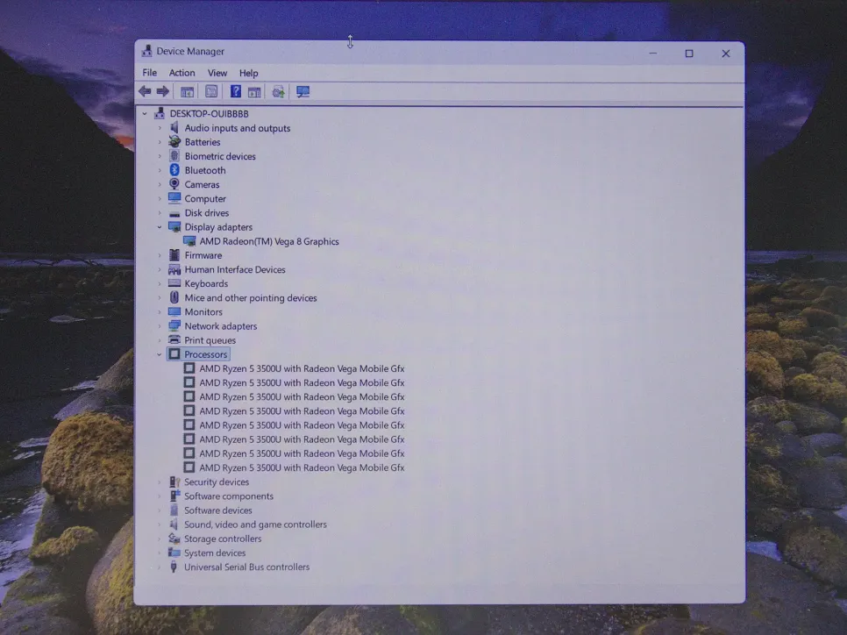Select the Computer category label
The image size is (847, 635).
coord(205,198)
